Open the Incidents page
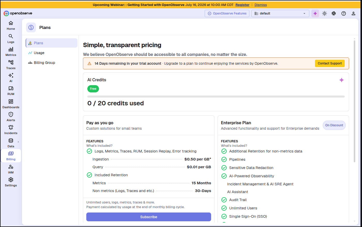 click(11, 130)
